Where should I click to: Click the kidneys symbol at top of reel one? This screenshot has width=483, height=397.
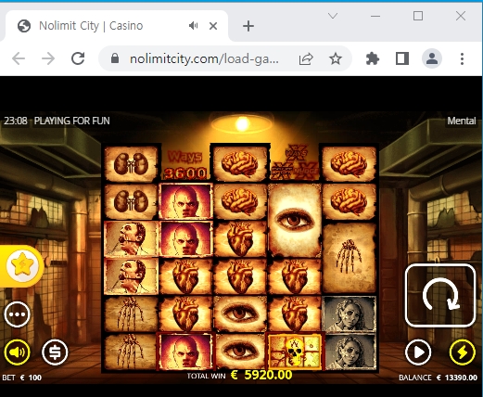[131, 164]
